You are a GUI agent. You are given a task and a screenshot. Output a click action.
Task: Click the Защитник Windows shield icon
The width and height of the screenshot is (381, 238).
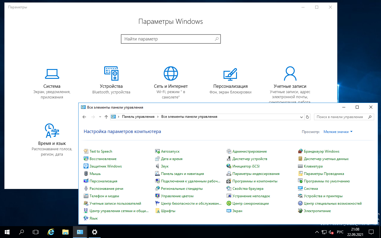coord(86,166)
